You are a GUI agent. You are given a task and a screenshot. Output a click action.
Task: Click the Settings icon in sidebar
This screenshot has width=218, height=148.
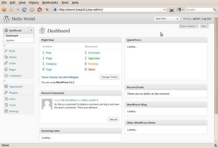(x=6, y=111)
